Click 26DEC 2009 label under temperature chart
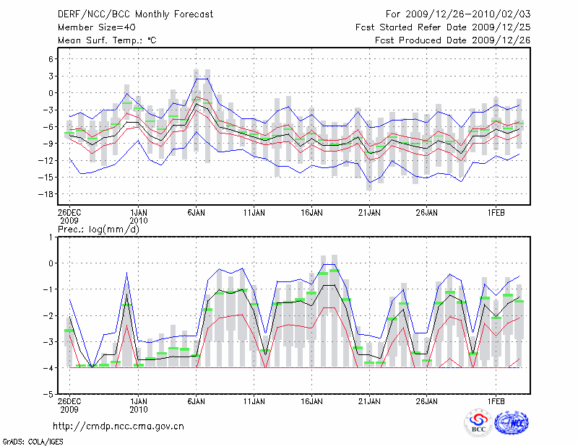Image resolution: width=578 pixels, height=446 pixels. [x=69, y=217]
